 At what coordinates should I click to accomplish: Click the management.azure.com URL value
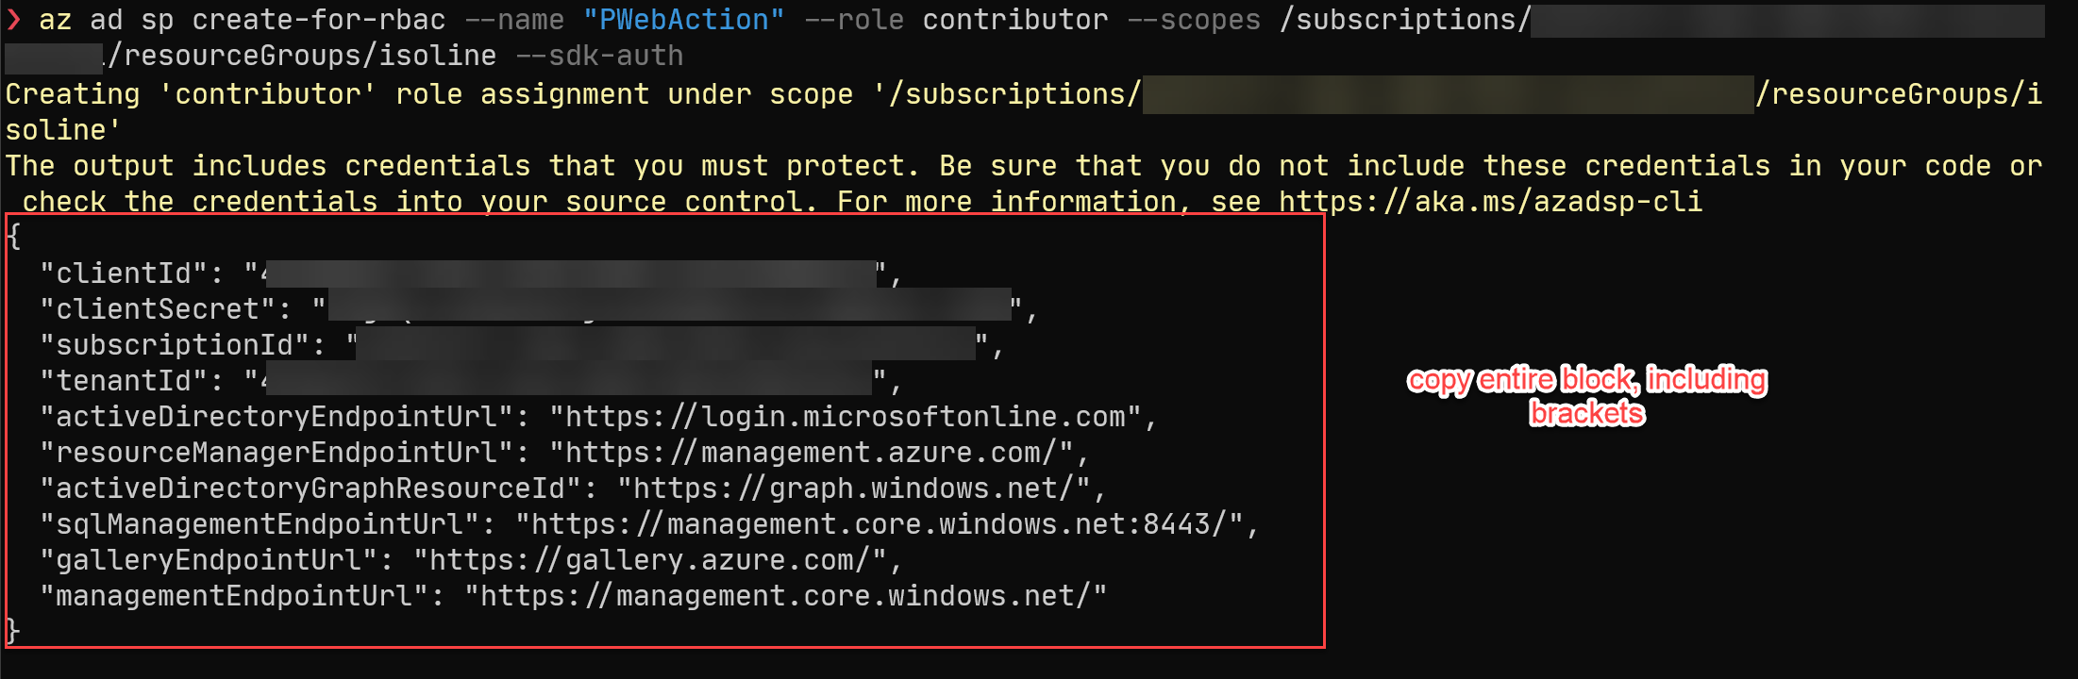[x=811, y=453]
